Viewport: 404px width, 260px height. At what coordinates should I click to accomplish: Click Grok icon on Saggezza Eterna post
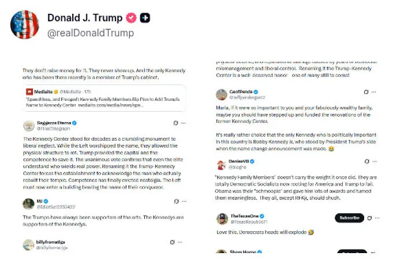(175, 123)
